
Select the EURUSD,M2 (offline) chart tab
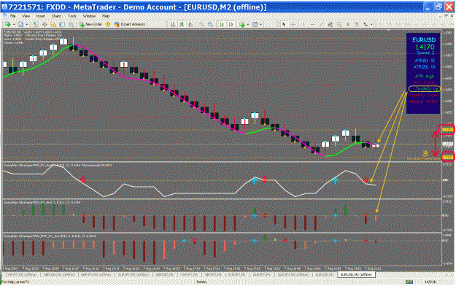coord(356,274)
